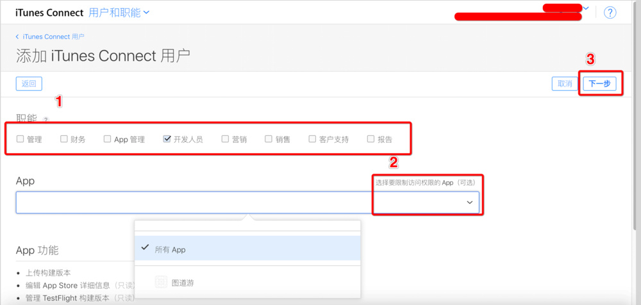Open the help question mark icon
Image resolution: width=641 pixels, height=305 pixels.
(x=610, y=13)
